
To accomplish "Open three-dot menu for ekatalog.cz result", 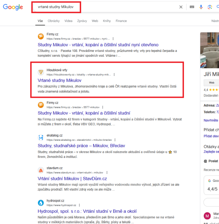I will tap(115, 140).
